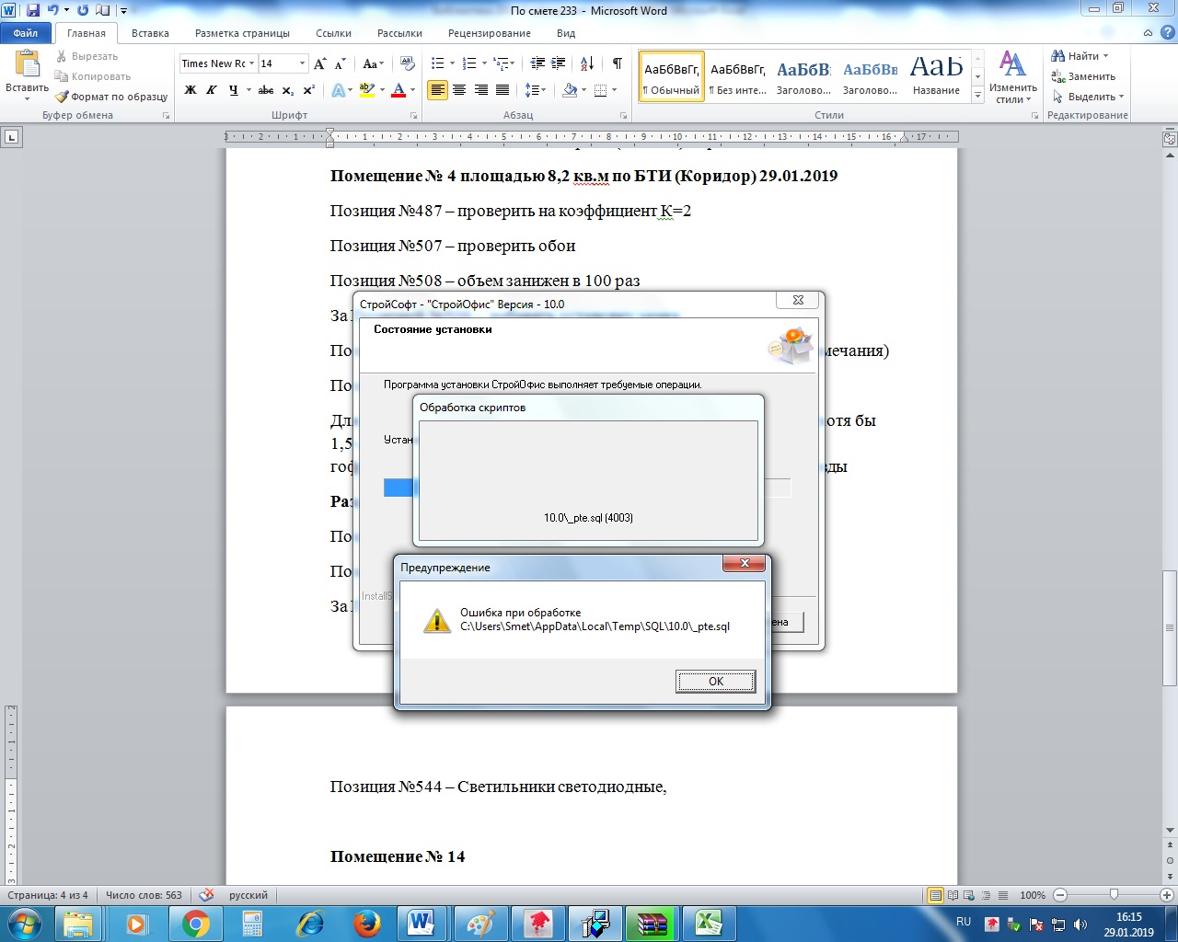Open the change case (Aa) dropdown
1178x942 pixels.
click(373, 63)
